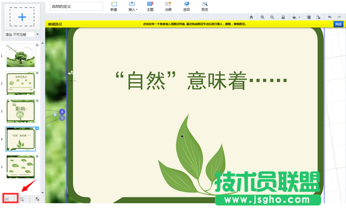Viewport: 346px width, 209px height.
Task: Click path node number 4 on canvas
Action: [x=62, y=112]
